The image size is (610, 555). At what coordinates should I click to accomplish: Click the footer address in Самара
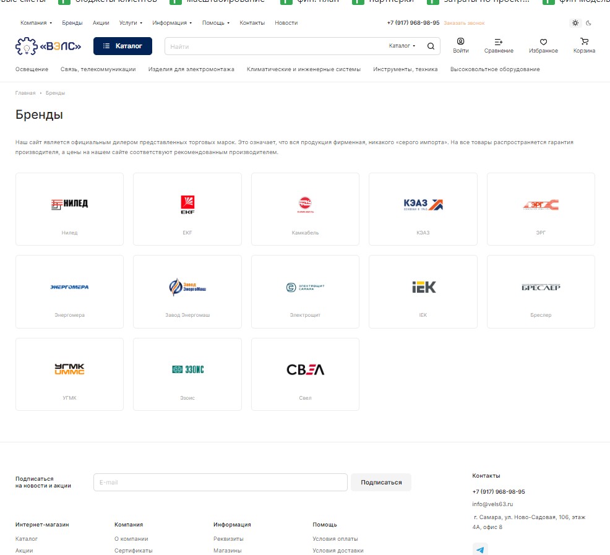pyautogui.click(x=529, y=522)
